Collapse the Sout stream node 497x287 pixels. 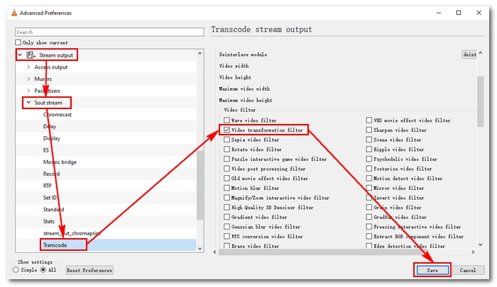click(28, 103)
